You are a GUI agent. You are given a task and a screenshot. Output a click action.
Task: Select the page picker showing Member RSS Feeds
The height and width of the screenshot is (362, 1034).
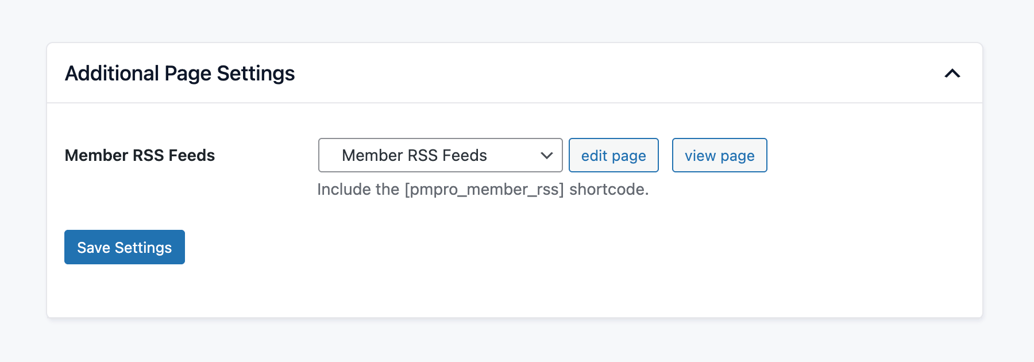[440, 155]
